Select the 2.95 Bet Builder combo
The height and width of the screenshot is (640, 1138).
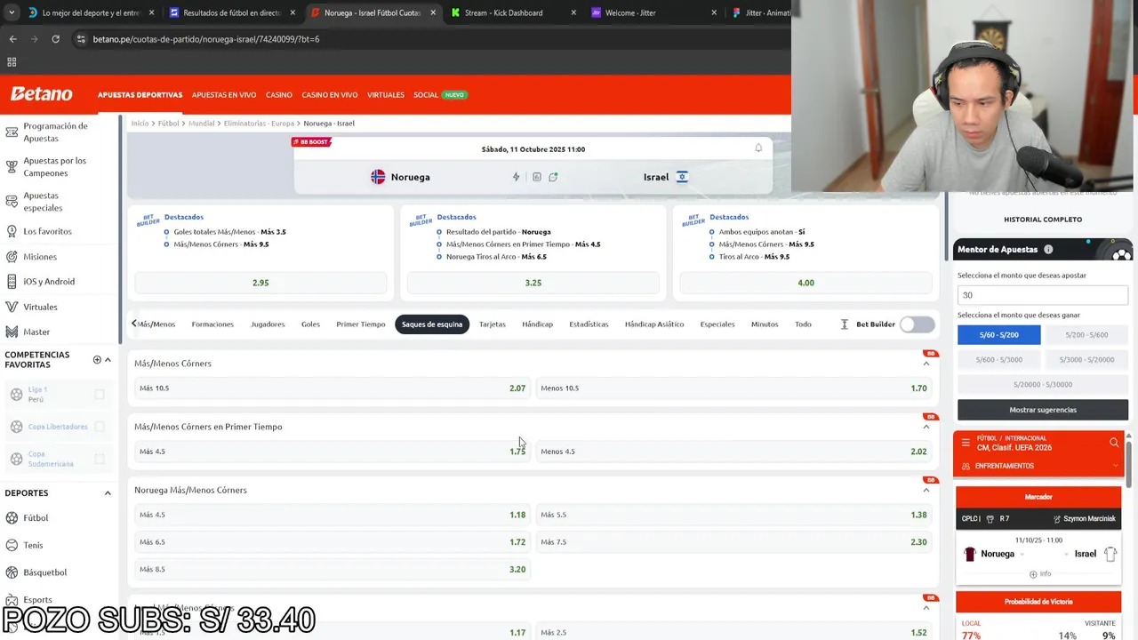pyautogui.click(x=260, y=283)
